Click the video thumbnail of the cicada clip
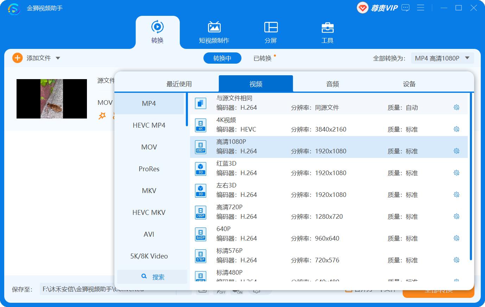 [x=51, y=99]
